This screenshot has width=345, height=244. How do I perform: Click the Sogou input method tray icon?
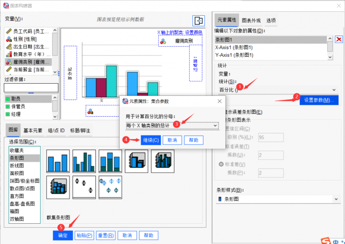click(x=326, y=241)
